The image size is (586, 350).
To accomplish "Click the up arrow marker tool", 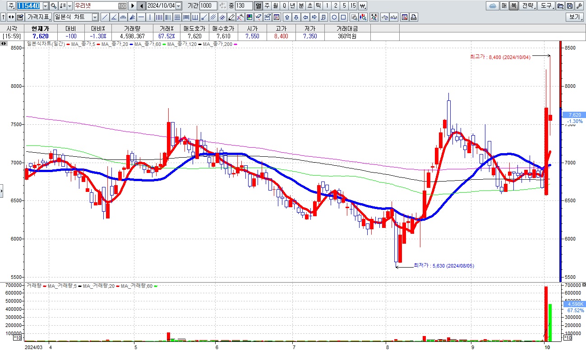I will coord(287,17).
